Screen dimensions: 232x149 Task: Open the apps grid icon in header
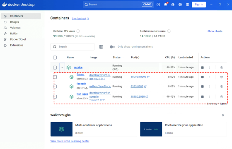tap(187, 5)
